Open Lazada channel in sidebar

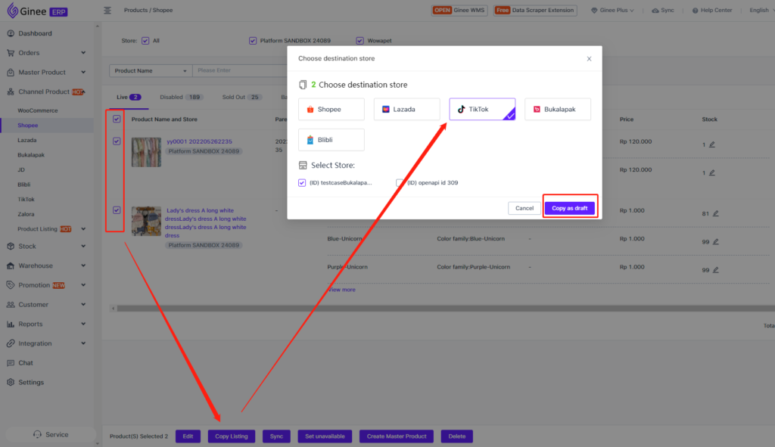(27, 140)
